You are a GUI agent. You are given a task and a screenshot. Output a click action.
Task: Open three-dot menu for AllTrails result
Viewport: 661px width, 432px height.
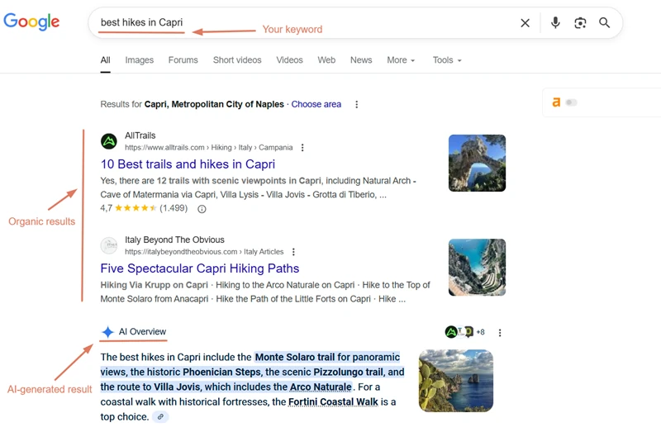click(x=302, y=148)
